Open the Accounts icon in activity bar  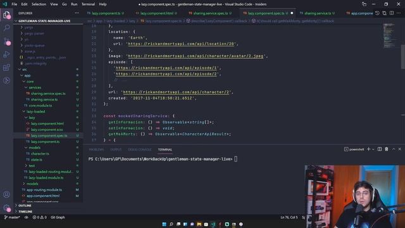tap(6, 194)
